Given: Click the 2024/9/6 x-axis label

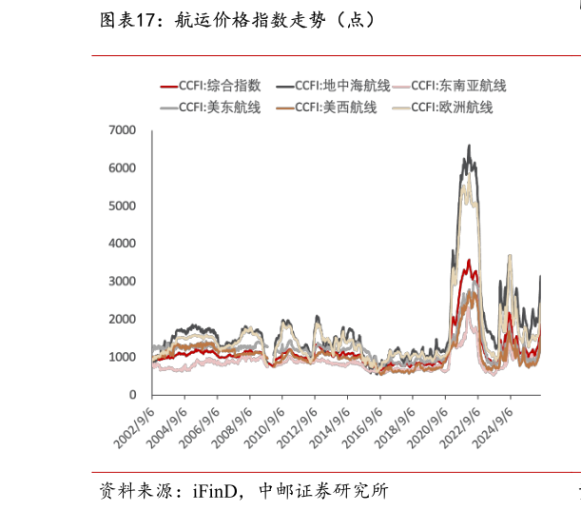Looking at the screenshot, I should pyautogui.click(x=493, y=428).
